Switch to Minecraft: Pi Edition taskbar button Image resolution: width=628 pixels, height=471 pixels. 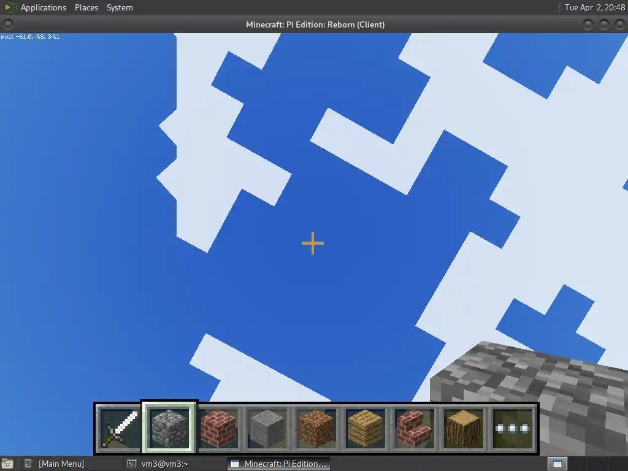pos(279,464)
